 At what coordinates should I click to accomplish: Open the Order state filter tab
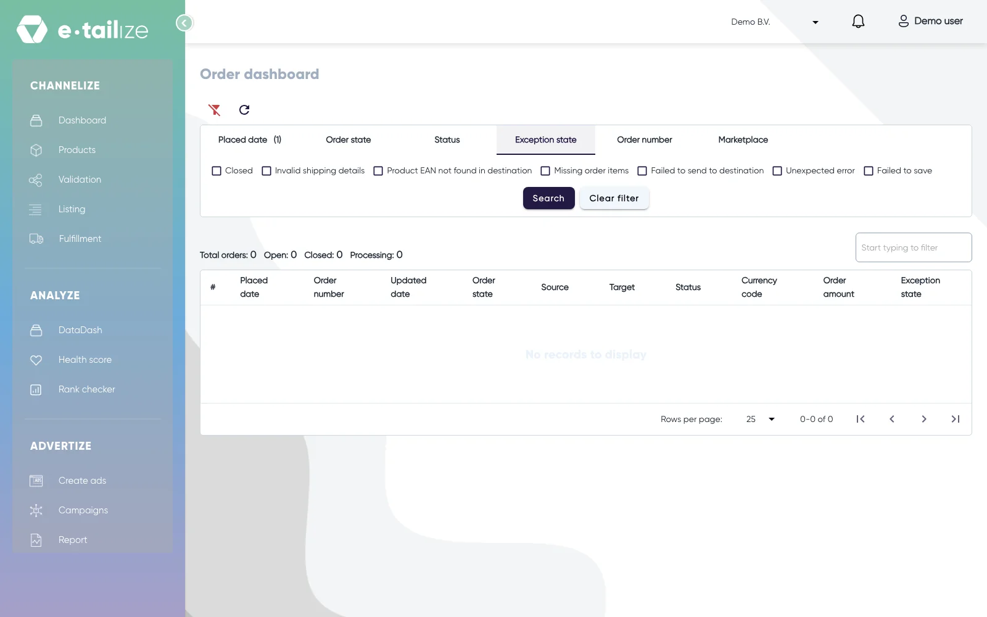coord(349,140)
